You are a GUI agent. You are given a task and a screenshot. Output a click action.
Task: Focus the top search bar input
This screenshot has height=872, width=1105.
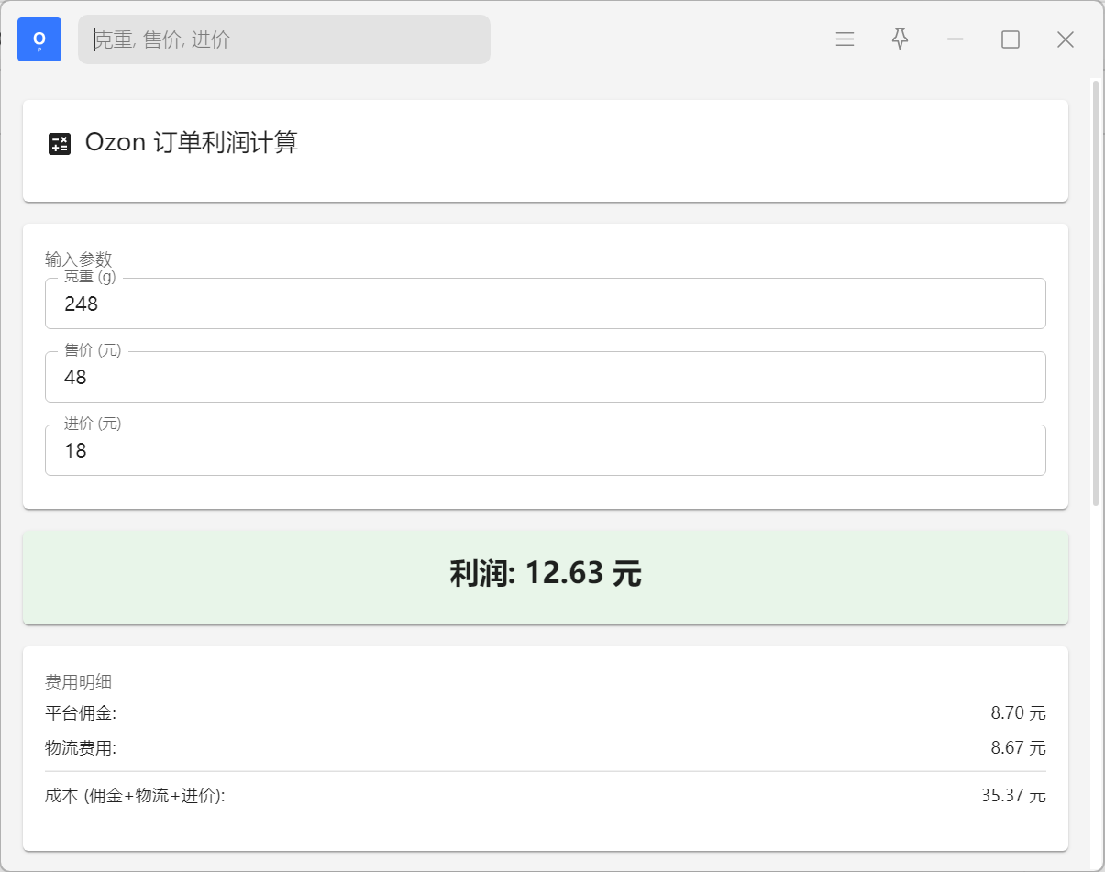[x=284, y=39]
